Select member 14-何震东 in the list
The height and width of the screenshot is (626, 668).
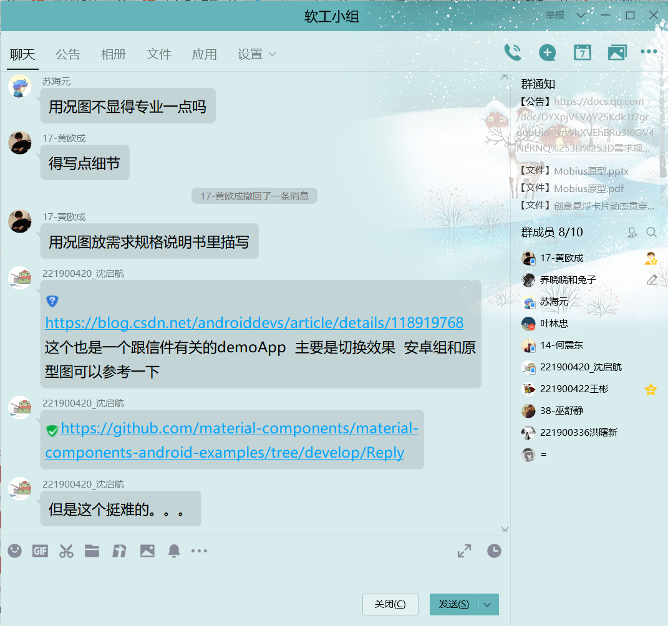click(589, 345)
